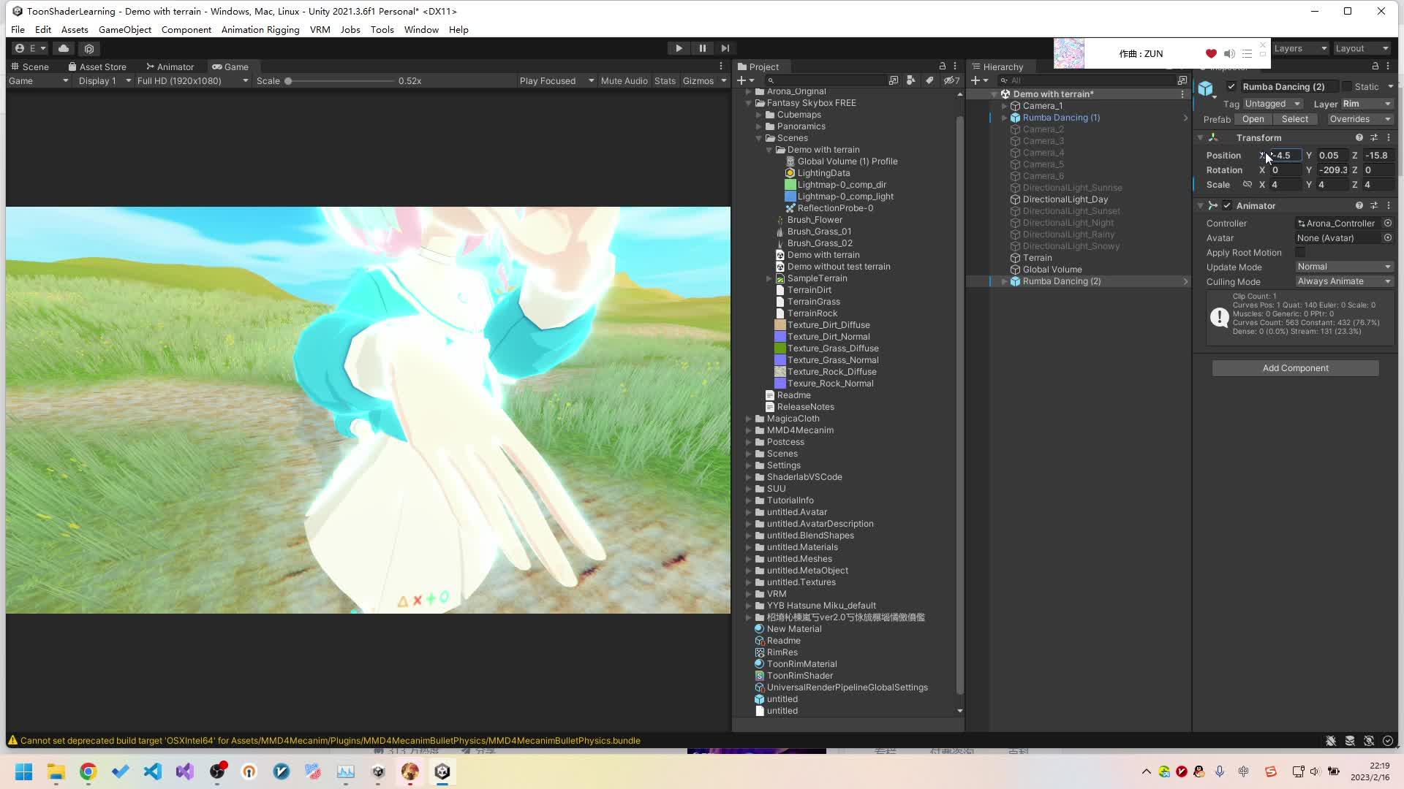Click the Pause button
Screen dimensions: 1404x789
click(702, 48)
